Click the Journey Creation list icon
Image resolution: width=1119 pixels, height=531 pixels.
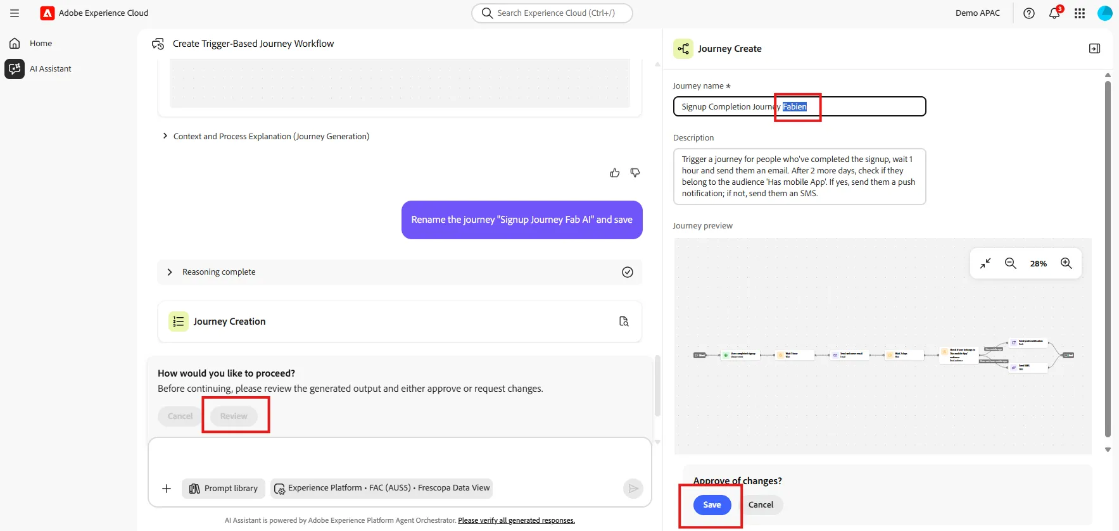(x=179, y=322)
